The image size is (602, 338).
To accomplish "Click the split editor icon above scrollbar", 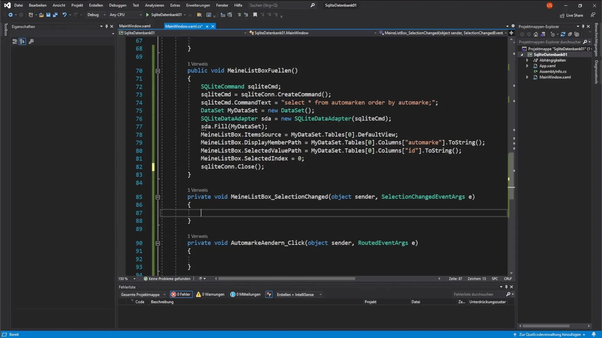I will click(511, 33).
